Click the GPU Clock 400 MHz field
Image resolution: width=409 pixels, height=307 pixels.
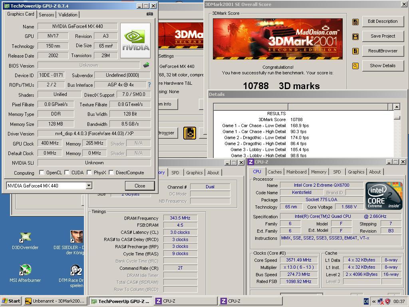point(50,143)
